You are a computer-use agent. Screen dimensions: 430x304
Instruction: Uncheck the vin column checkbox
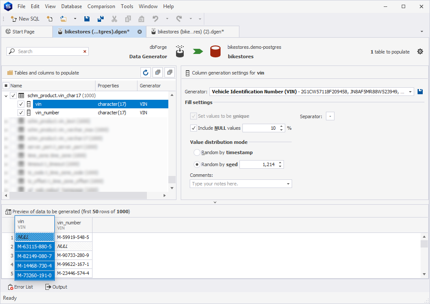click(x=21, y=104)
